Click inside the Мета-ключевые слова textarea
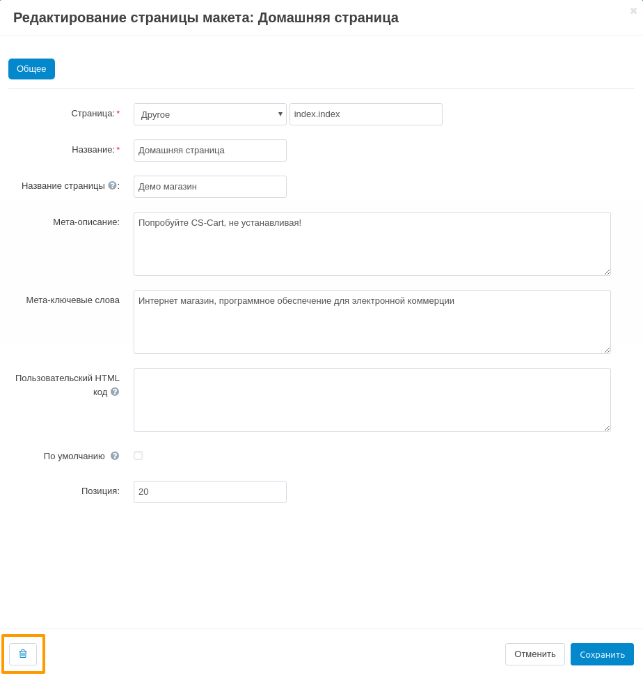The height and width of the screenshot is (678, 643). click(x=372, y=322)
